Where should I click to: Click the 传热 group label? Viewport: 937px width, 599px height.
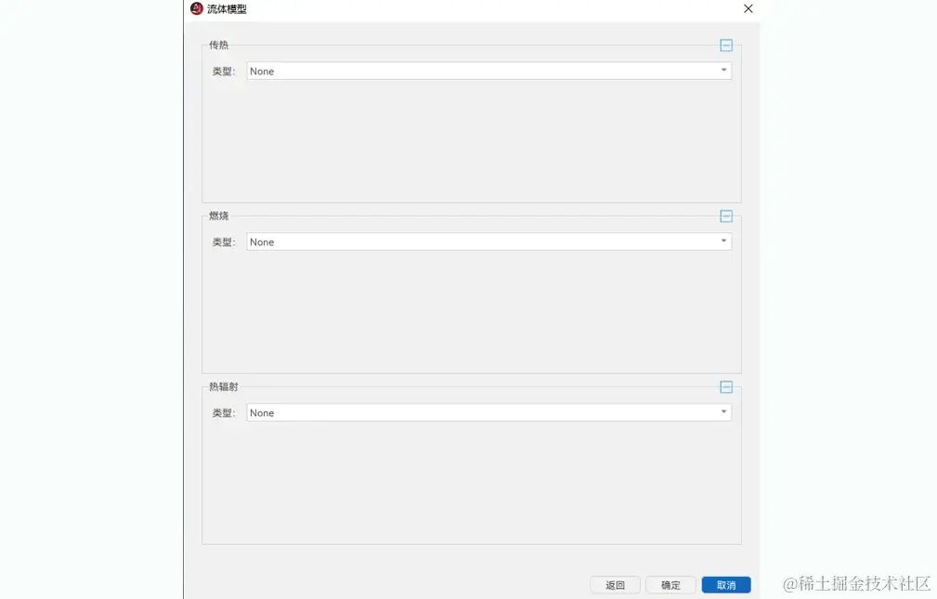pyautogui.click(x=219, y=45)
